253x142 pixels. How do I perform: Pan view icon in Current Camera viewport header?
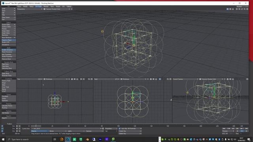click(228, 79)
